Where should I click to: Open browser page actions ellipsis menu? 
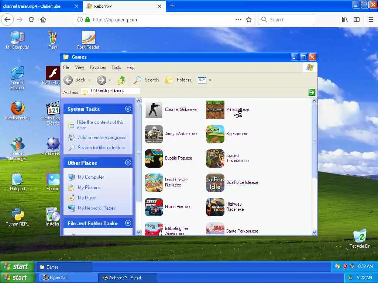[x=238, y=20]
